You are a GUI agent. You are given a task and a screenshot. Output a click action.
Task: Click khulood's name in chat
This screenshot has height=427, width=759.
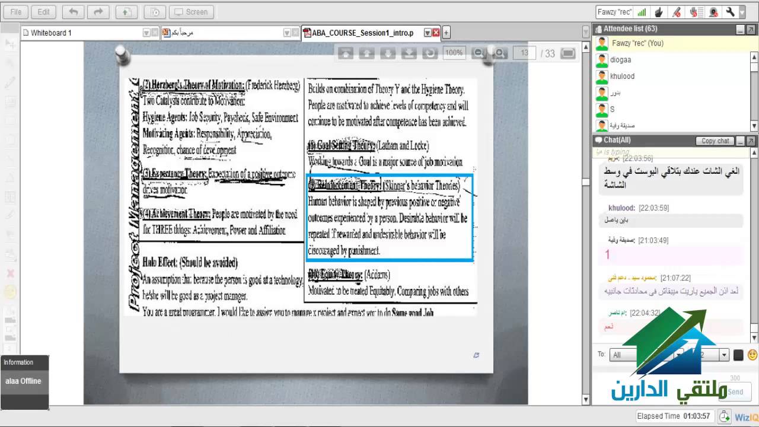(621, 208)
